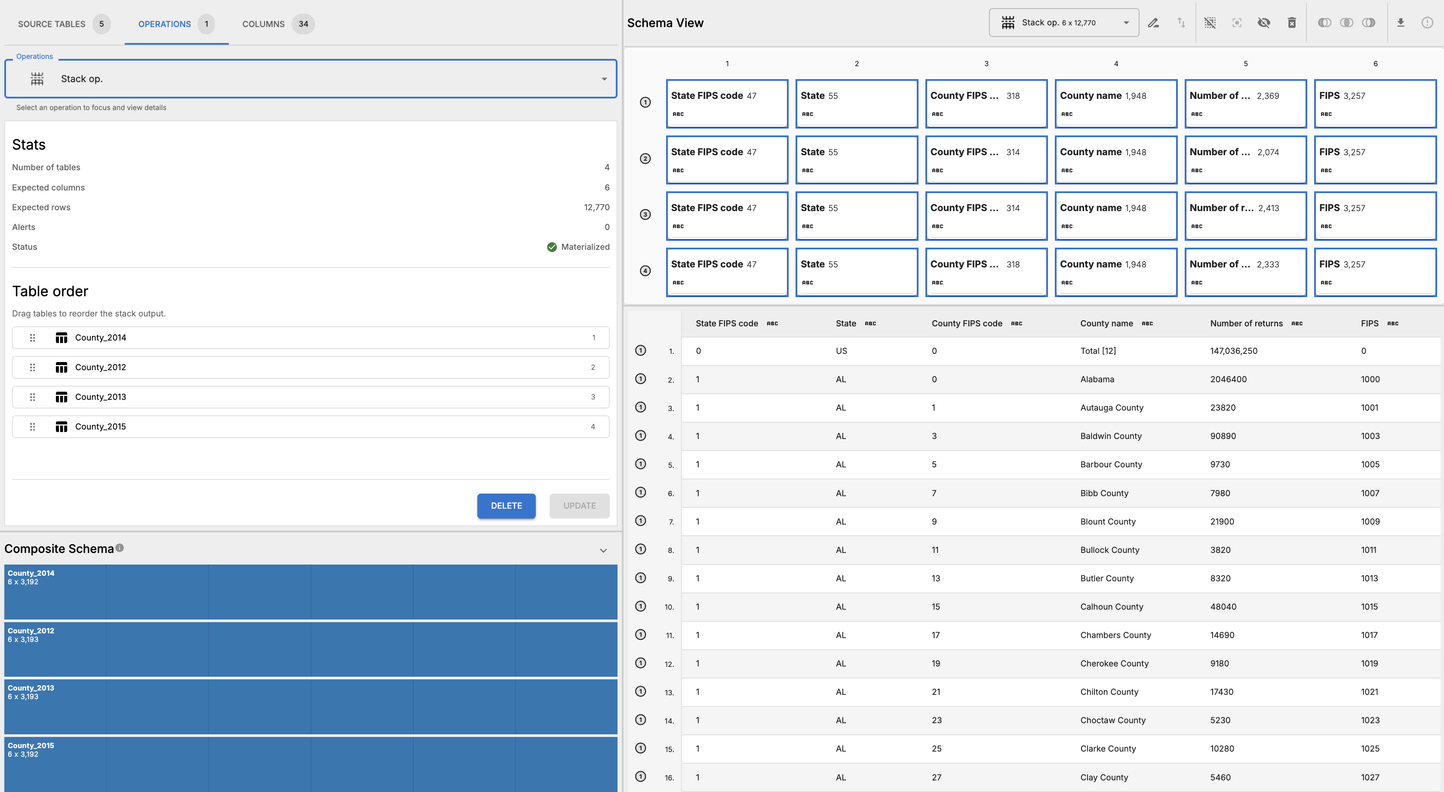Click the download icon in Schema View

click(x=1400, y=23)
